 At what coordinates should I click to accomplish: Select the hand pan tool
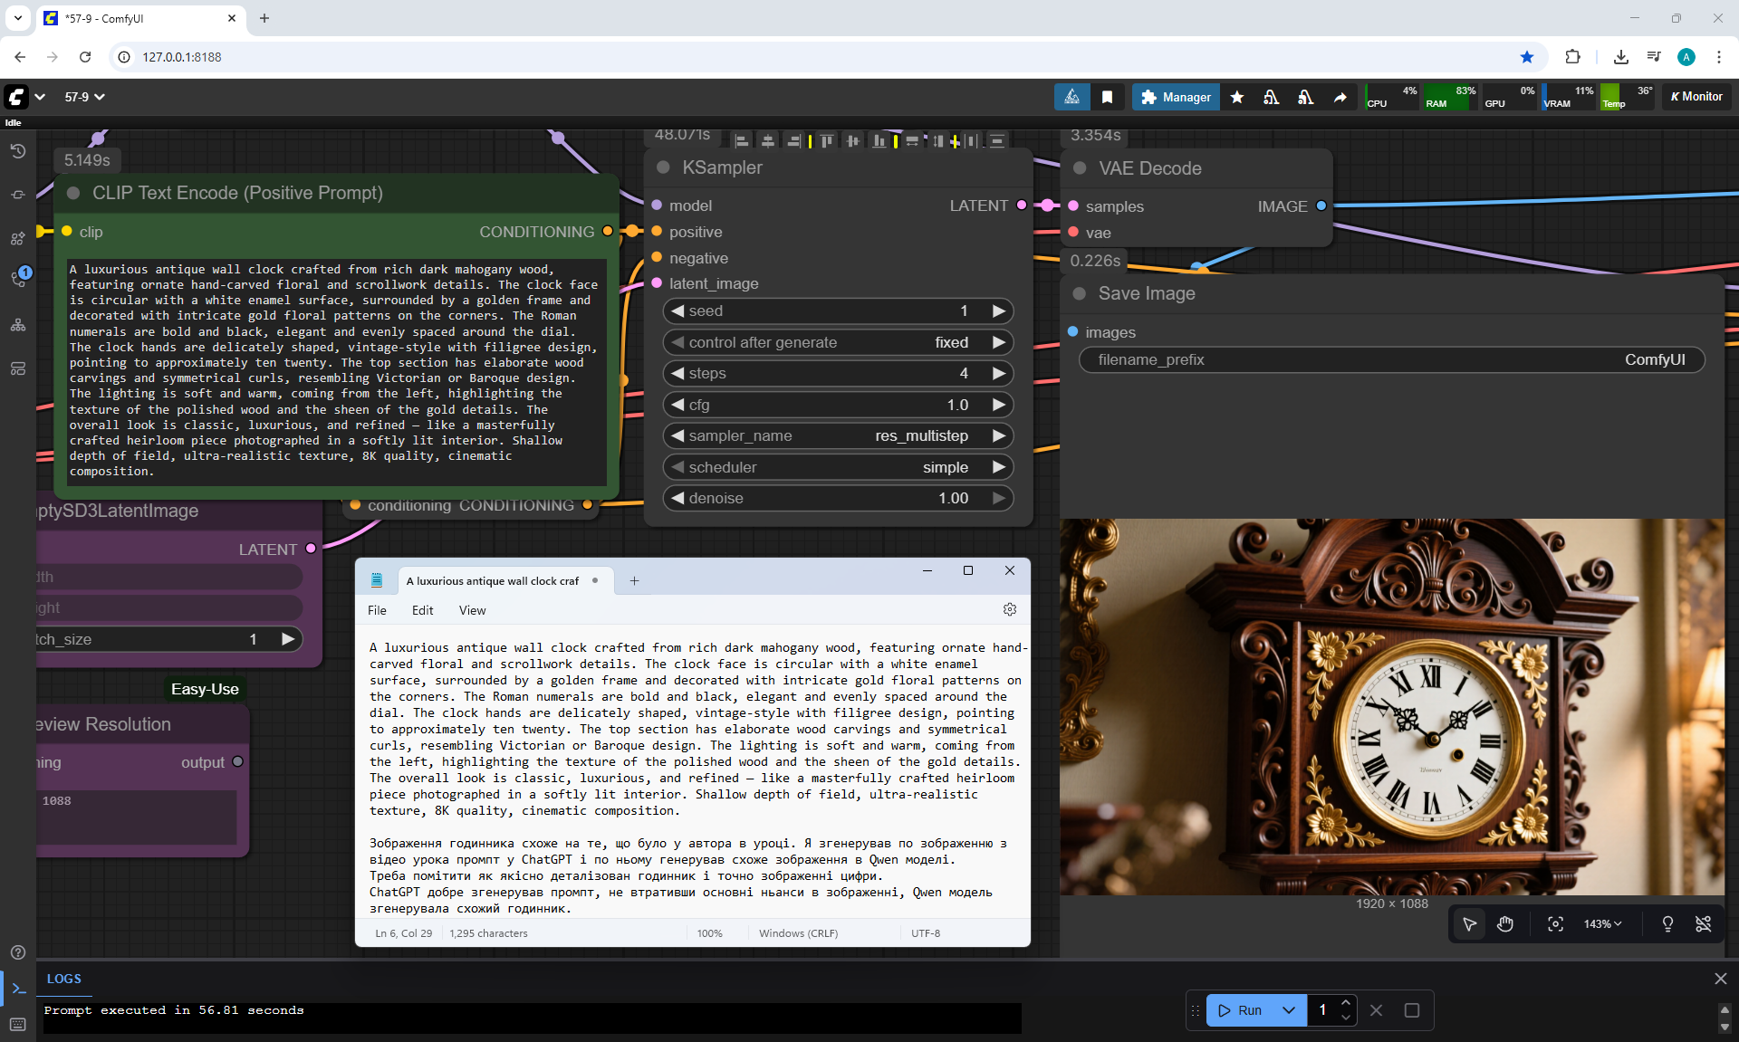click(1504, 923)
